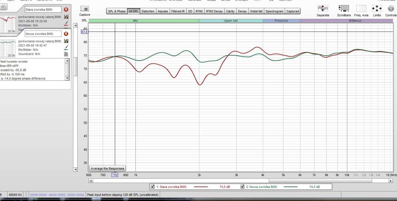
Task: Click the 83,8 SPL cursor value box
Action: pyautogui.click(x=84, y=32)
